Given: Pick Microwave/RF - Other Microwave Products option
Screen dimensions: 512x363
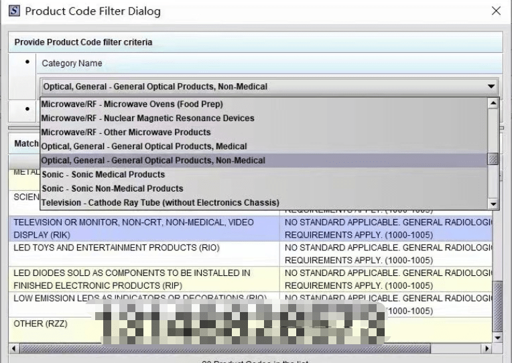Looking at the screenshot, I should click(x=264, y=132).
